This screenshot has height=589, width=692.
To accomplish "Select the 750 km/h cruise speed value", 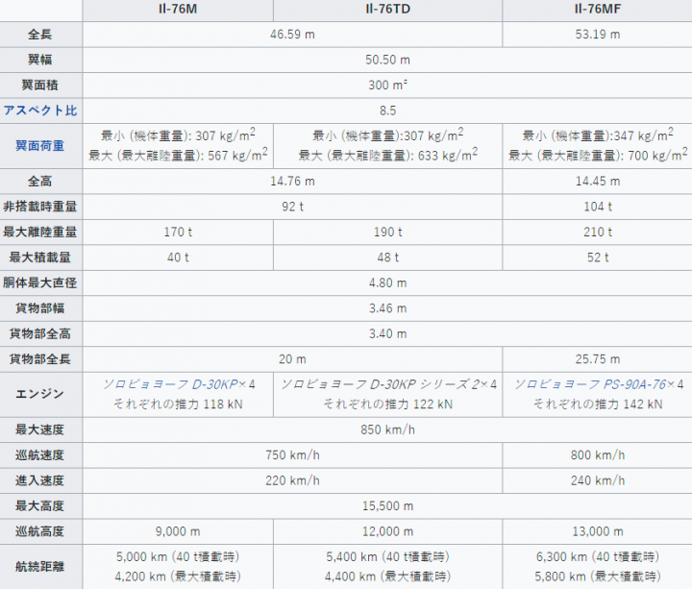I will [292, 455].
